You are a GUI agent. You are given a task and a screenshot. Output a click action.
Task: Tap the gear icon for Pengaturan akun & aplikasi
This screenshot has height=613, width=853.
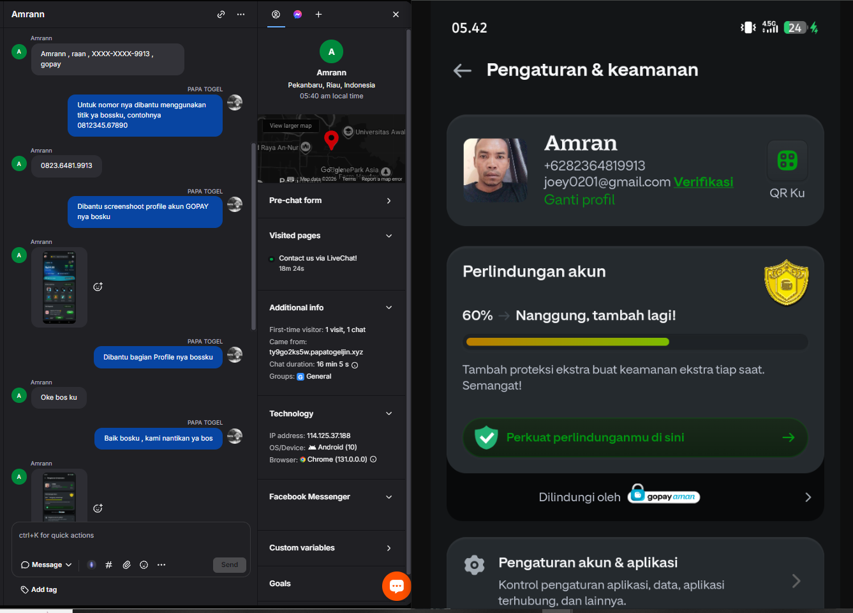(474, 565)
